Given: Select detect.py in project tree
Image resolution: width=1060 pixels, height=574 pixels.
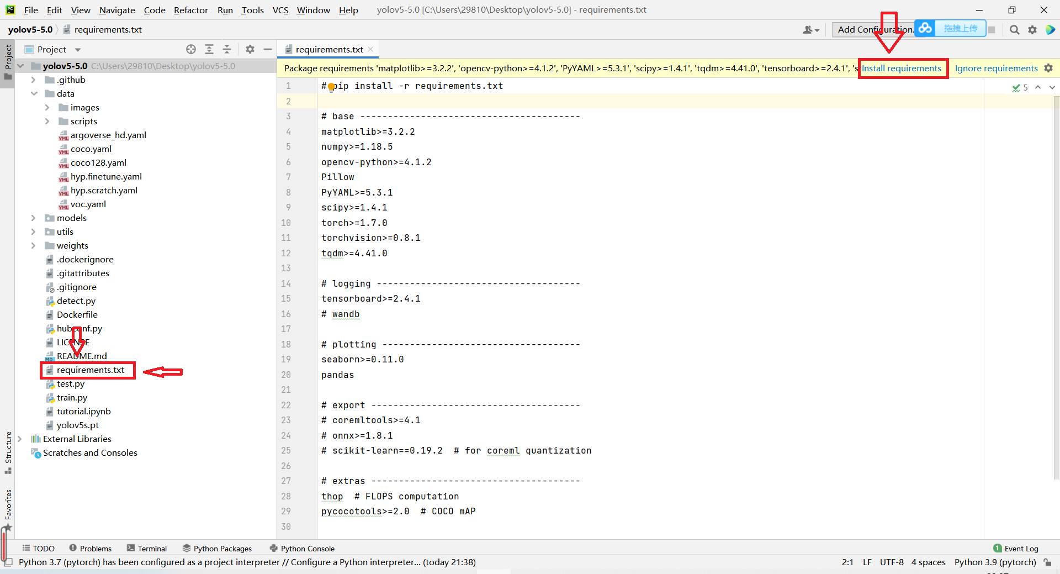Looking at the screenshot, I should tap(76, 301).
